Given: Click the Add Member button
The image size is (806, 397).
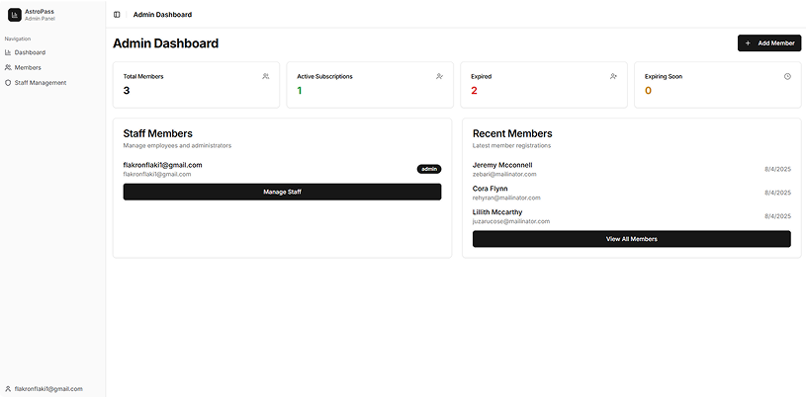Looking at the screenshot, I should 769,43.
